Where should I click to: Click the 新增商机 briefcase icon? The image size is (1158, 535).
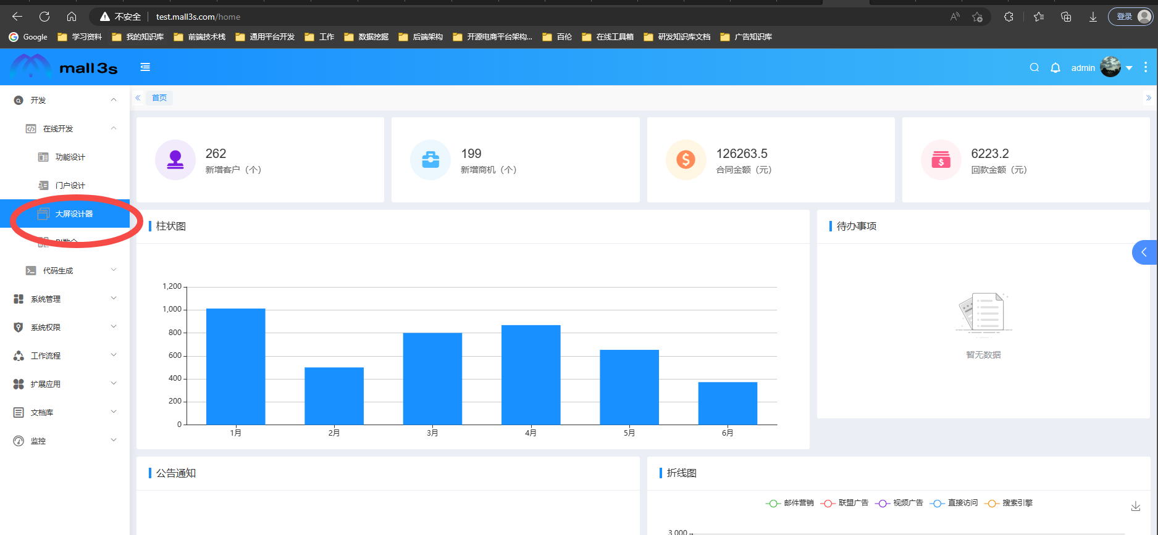click(430, 160)
